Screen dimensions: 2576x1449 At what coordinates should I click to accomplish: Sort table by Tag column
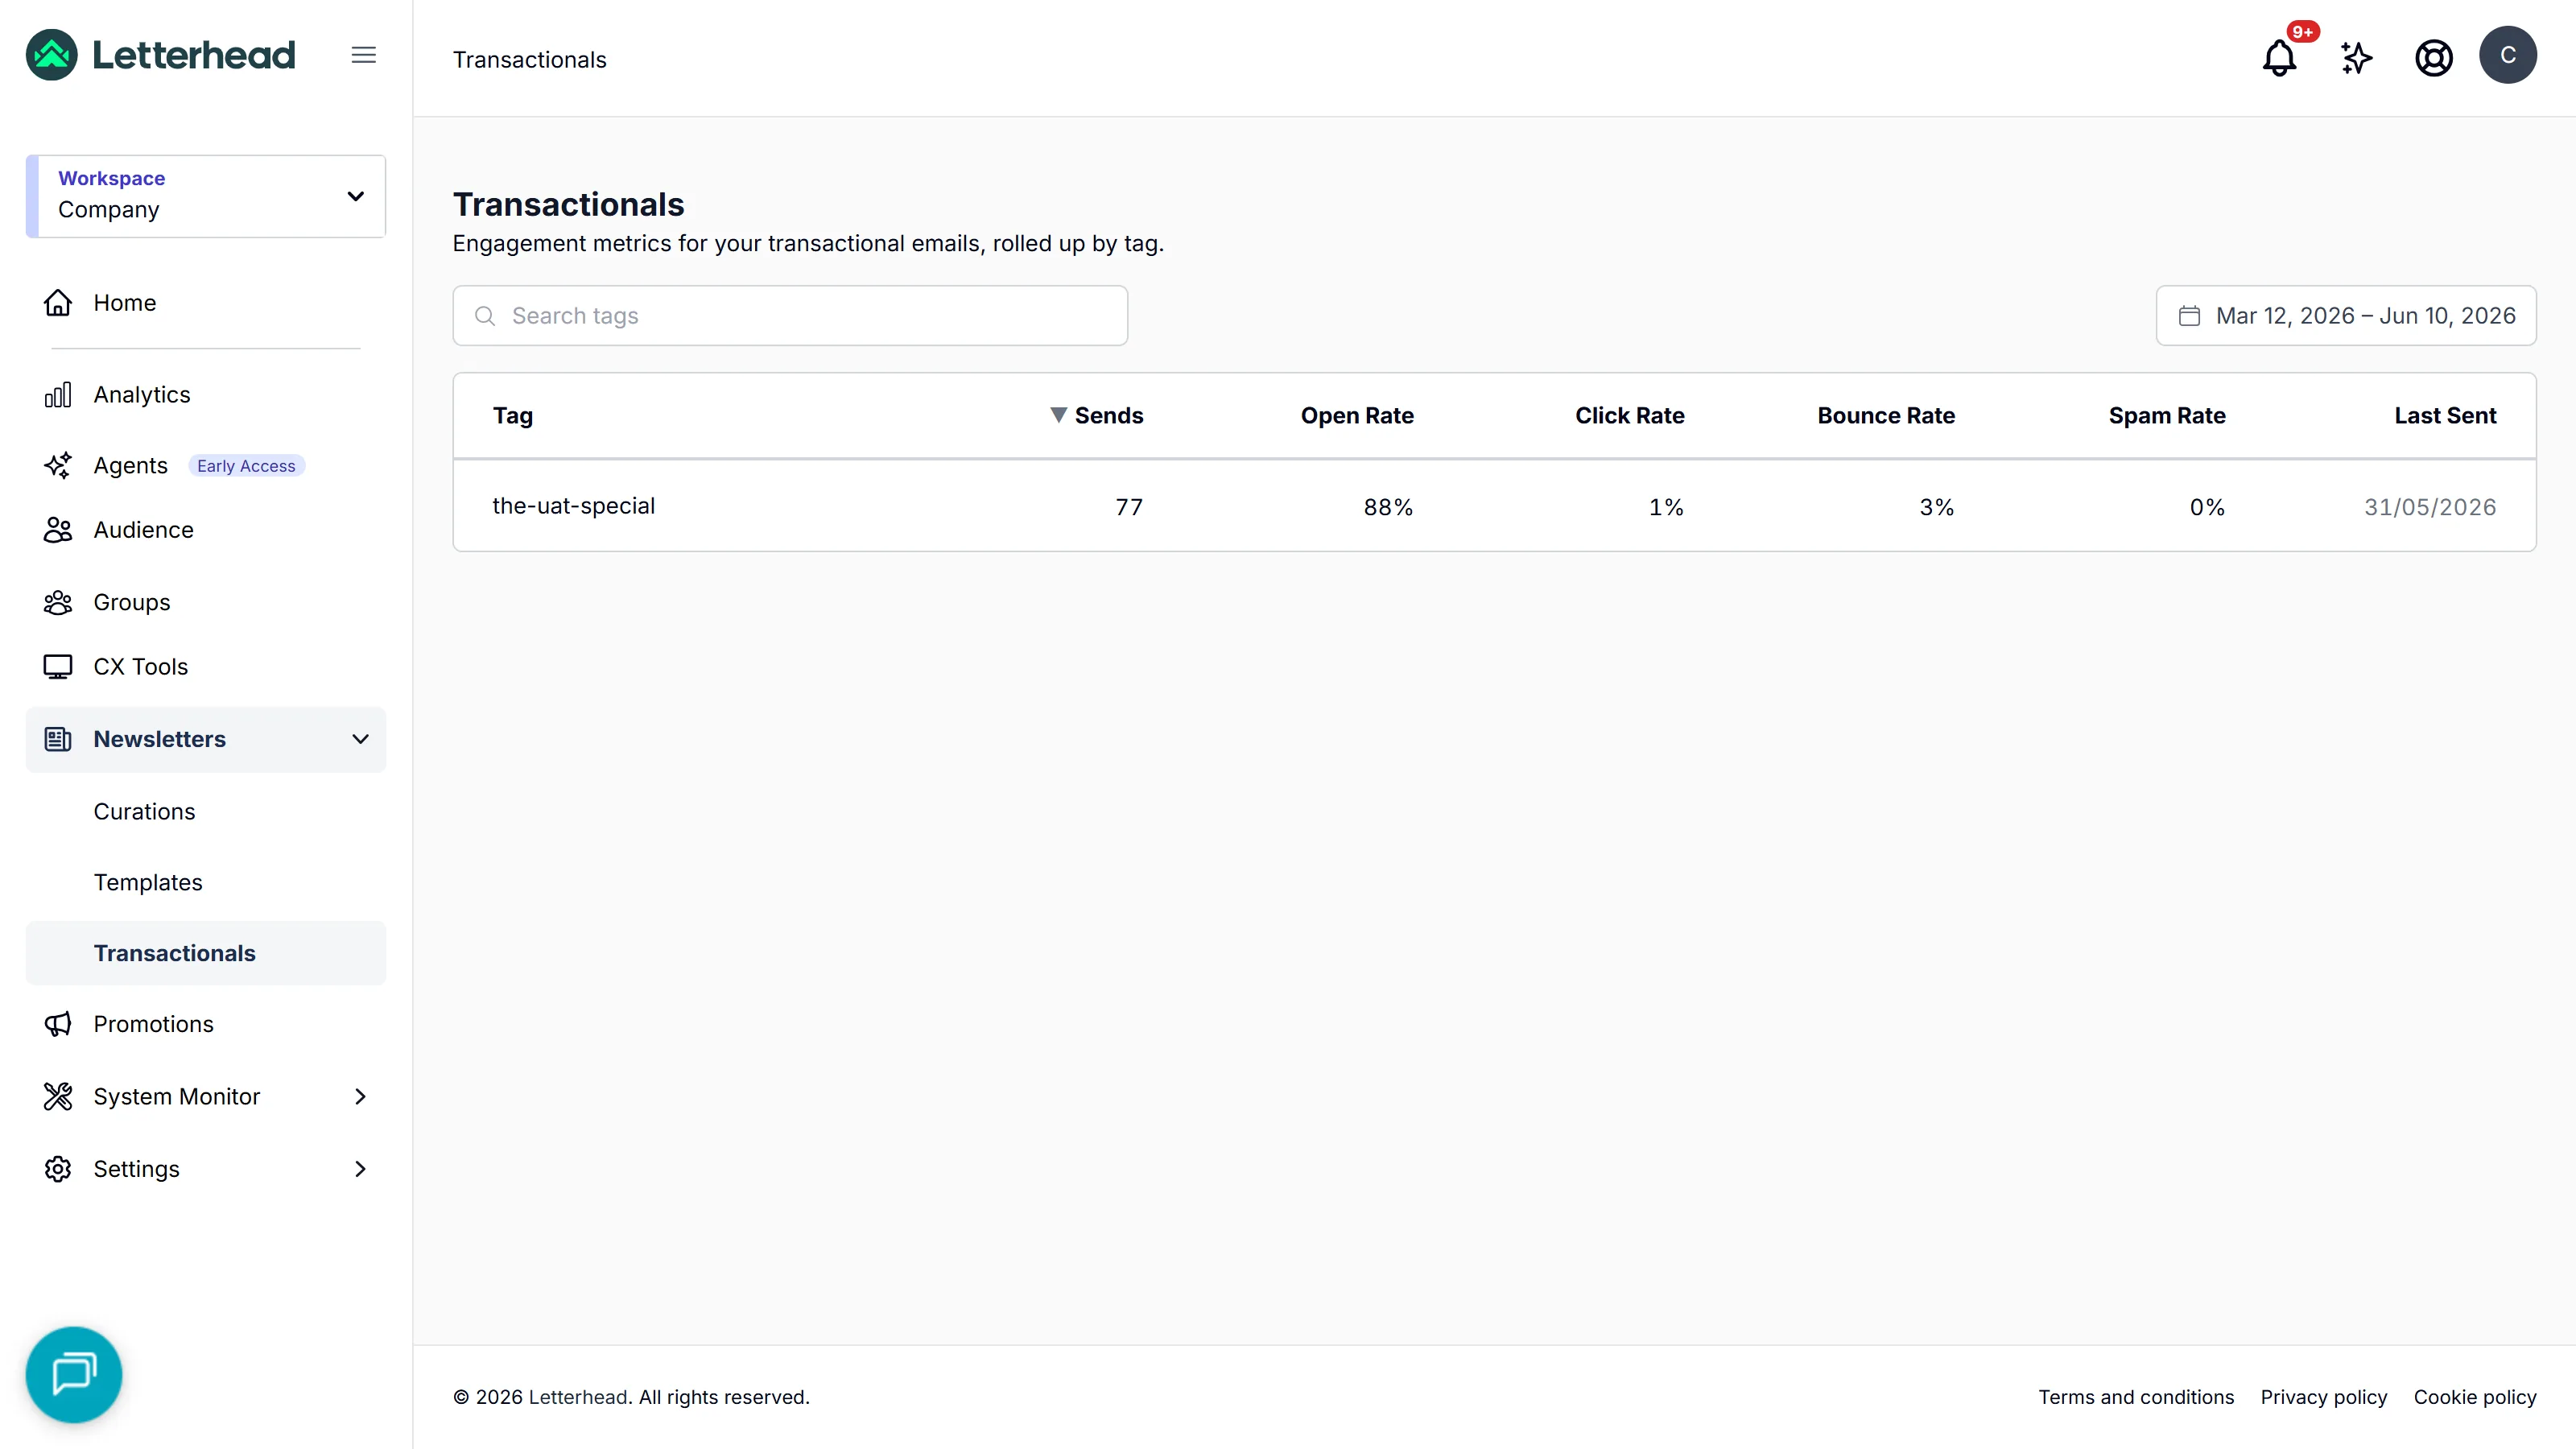click(513, 416)
